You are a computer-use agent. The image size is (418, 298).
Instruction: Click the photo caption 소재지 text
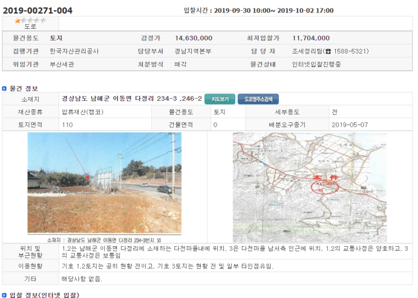click(104, 240)
